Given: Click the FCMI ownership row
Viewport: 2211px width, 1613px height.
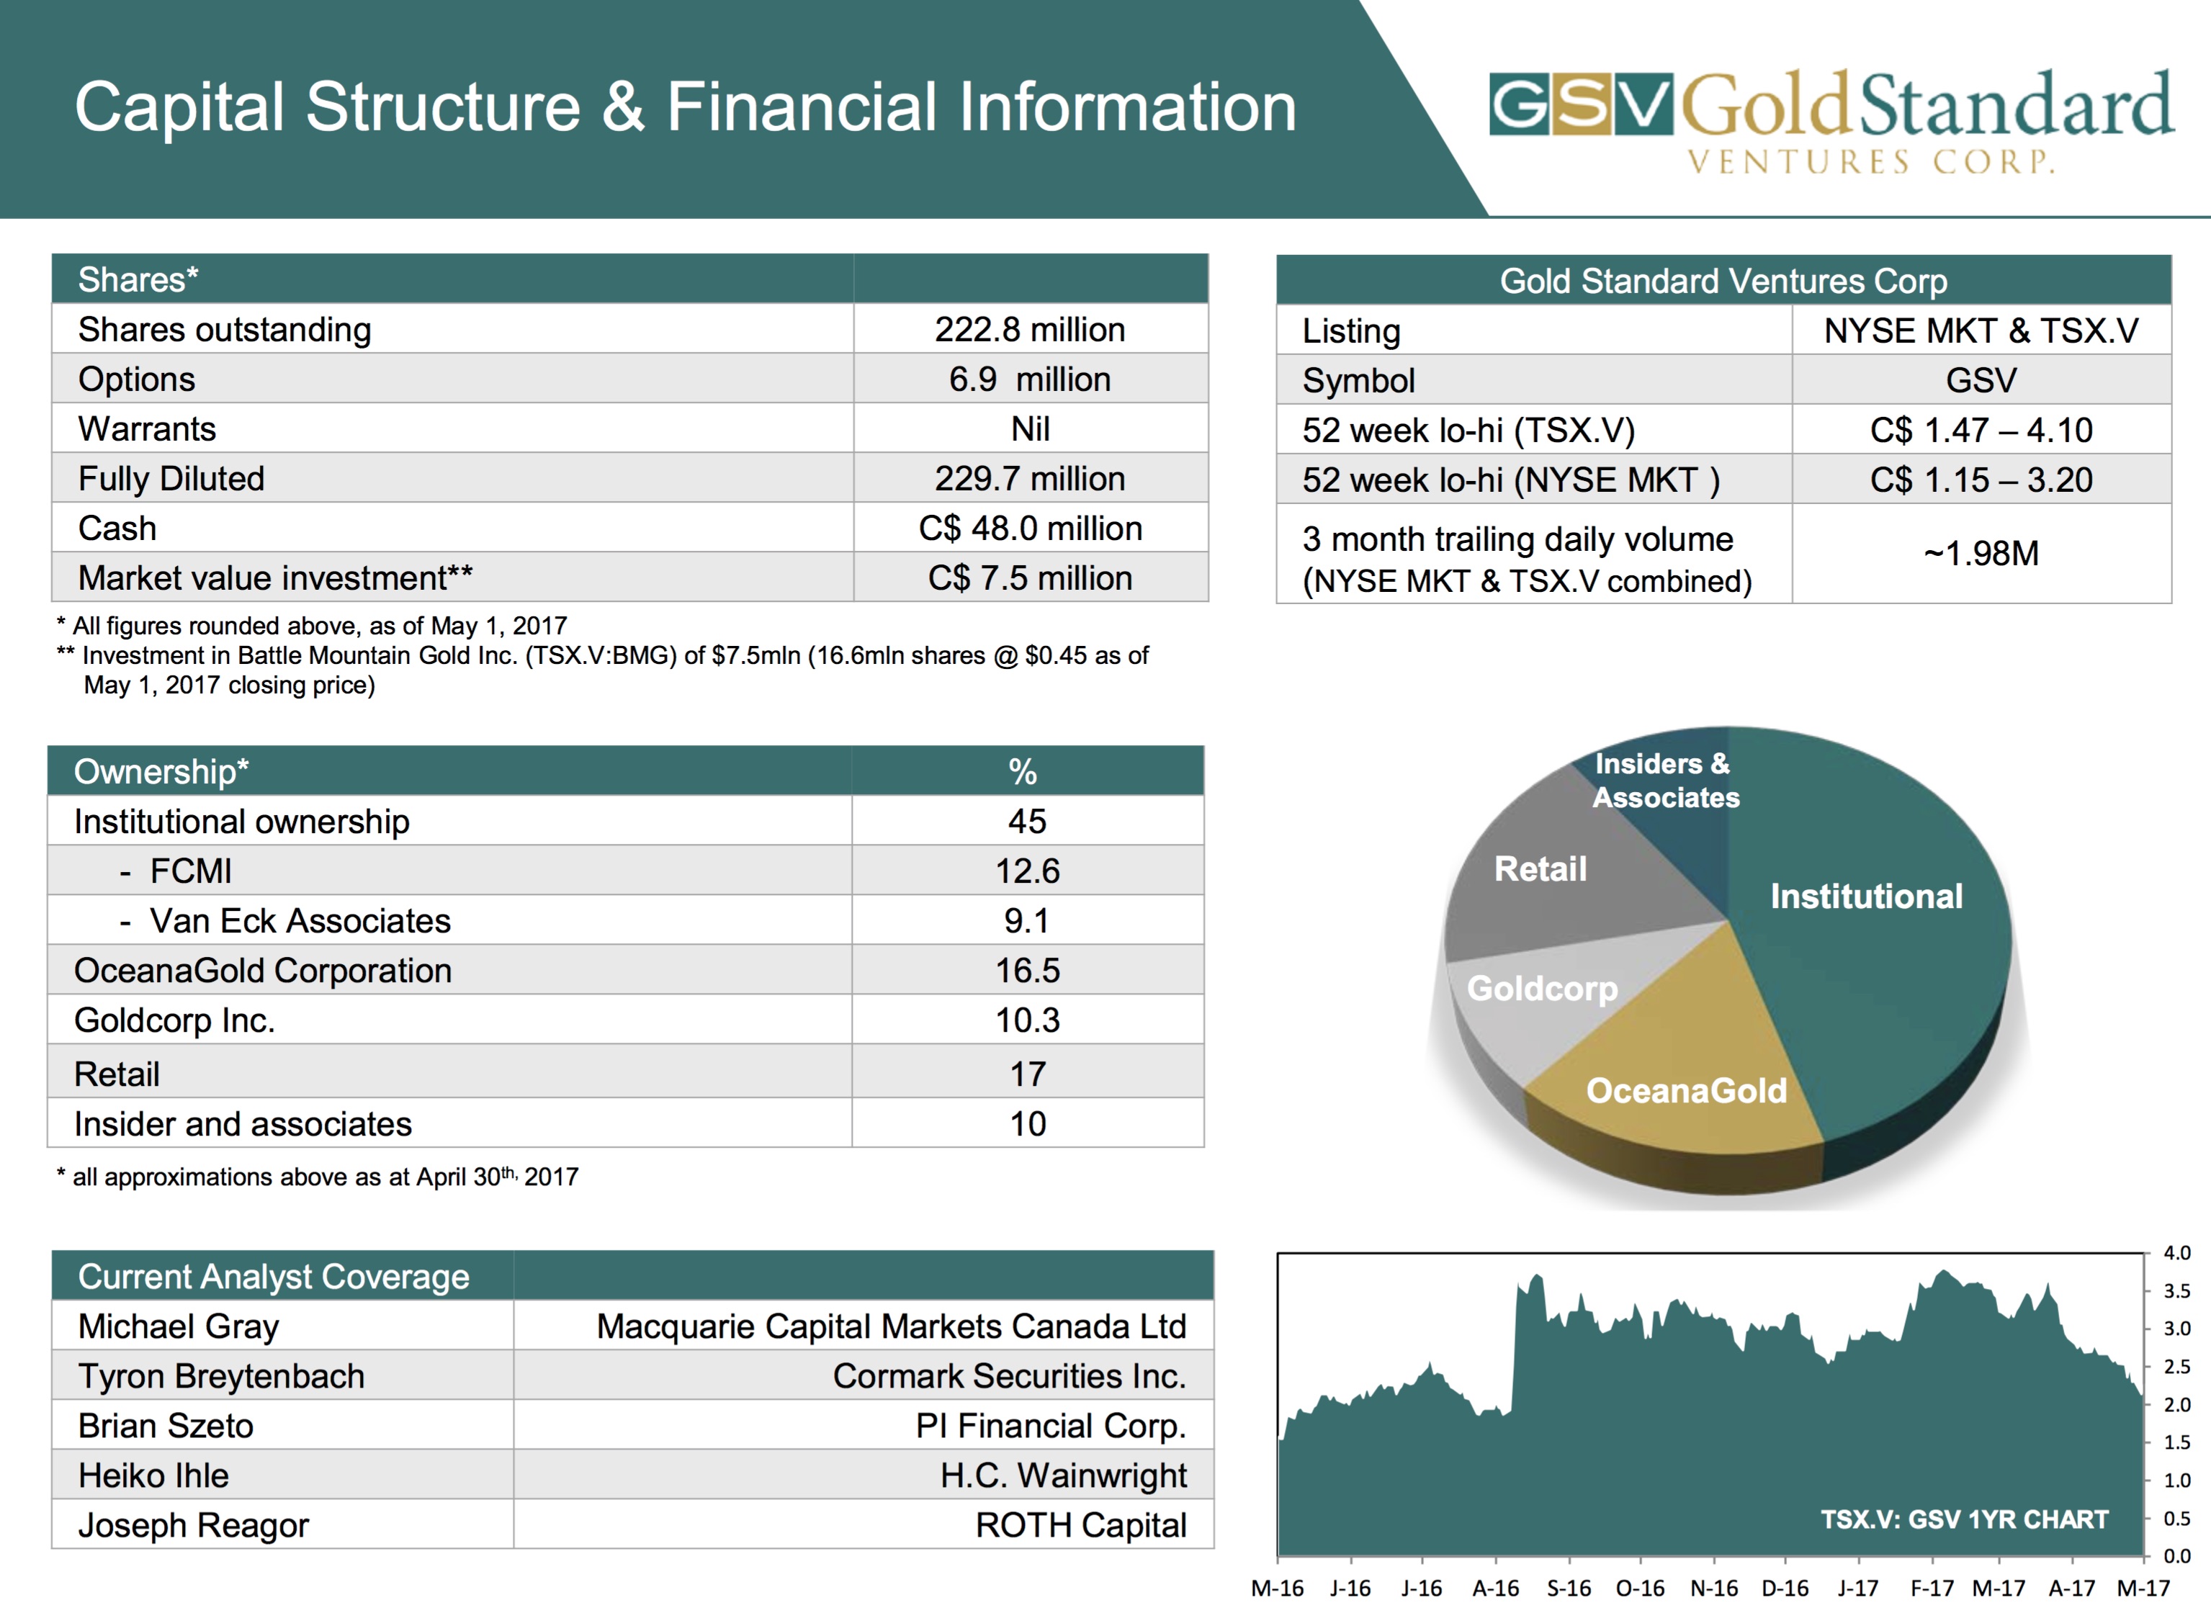Looking at the screenshot, I should click(x=190, y=871).
